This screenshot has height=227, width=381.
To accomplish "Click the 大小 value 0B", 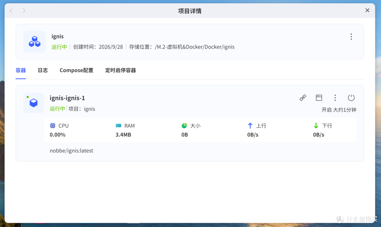I will tap(185, 134).
